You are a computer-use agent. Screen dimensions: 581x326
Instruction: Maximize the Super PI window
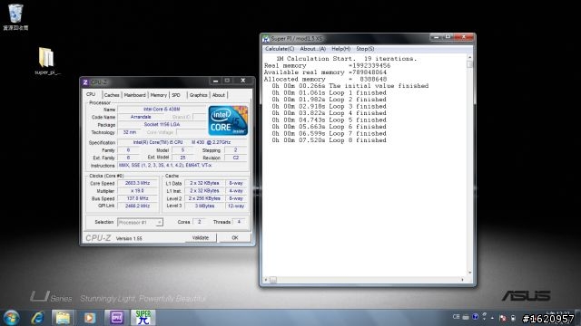[x=448, y=37]
